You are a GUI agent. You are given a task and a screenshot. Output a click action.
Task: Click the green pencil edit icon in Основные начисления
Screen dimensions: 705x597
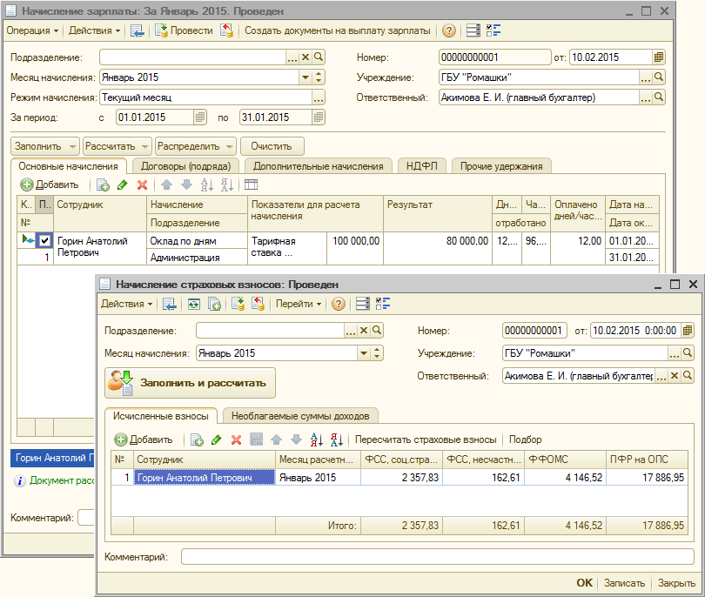[x=123, y=184]
